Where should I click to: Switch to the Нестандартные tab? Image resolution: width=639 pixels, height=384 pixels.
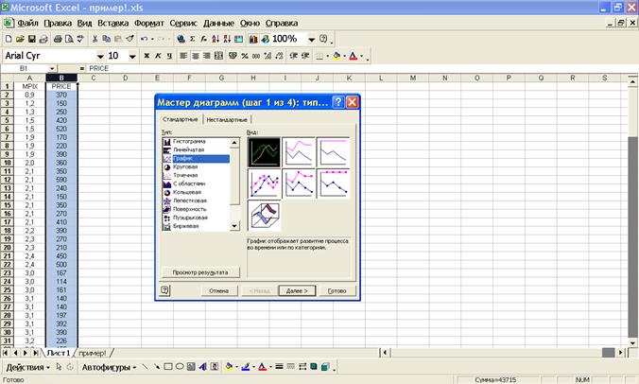click(x=227, y=119)
